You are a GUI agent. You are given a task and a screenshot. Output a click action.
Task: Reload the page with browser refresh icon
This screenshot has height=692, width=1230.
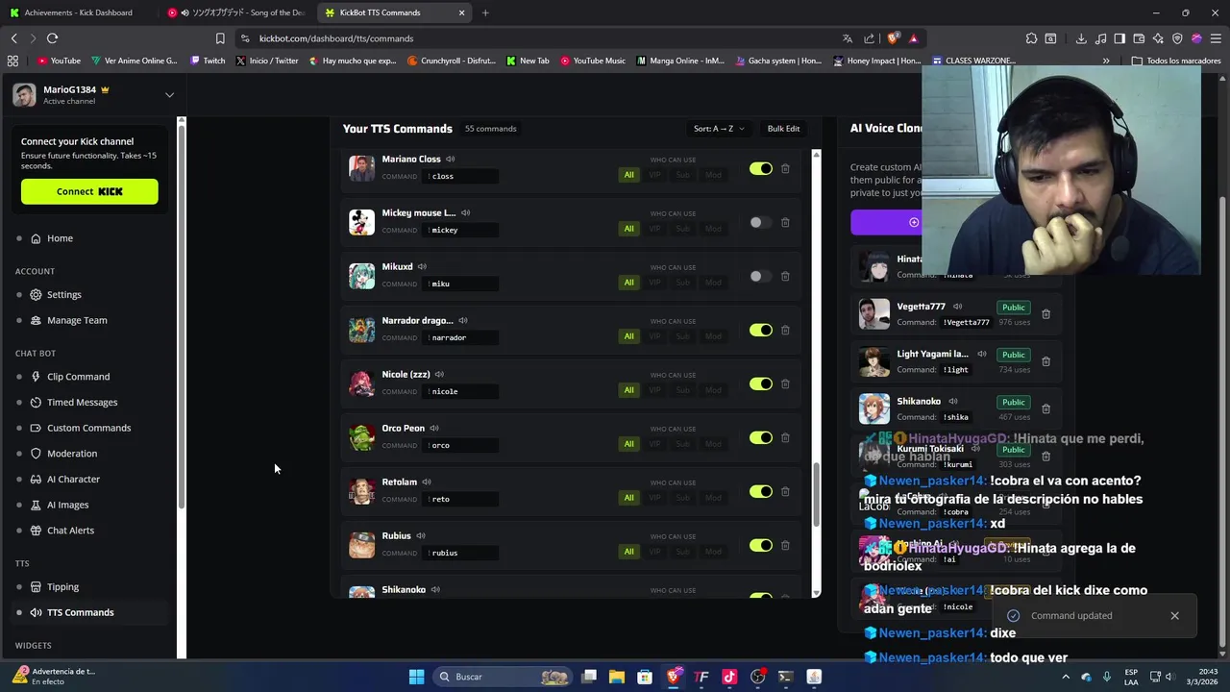(x=52, y=38)
